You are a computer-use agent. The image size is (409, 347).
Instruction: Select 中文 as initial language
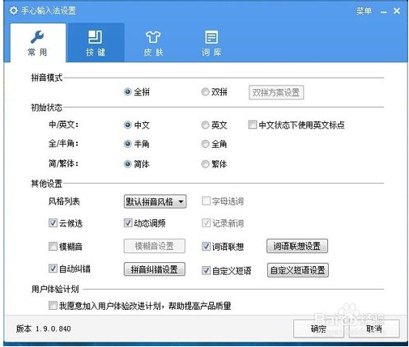click(127, 125)
